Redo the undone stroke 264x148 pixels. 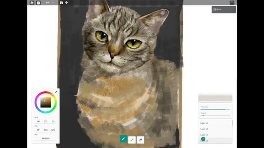(53, 3)
